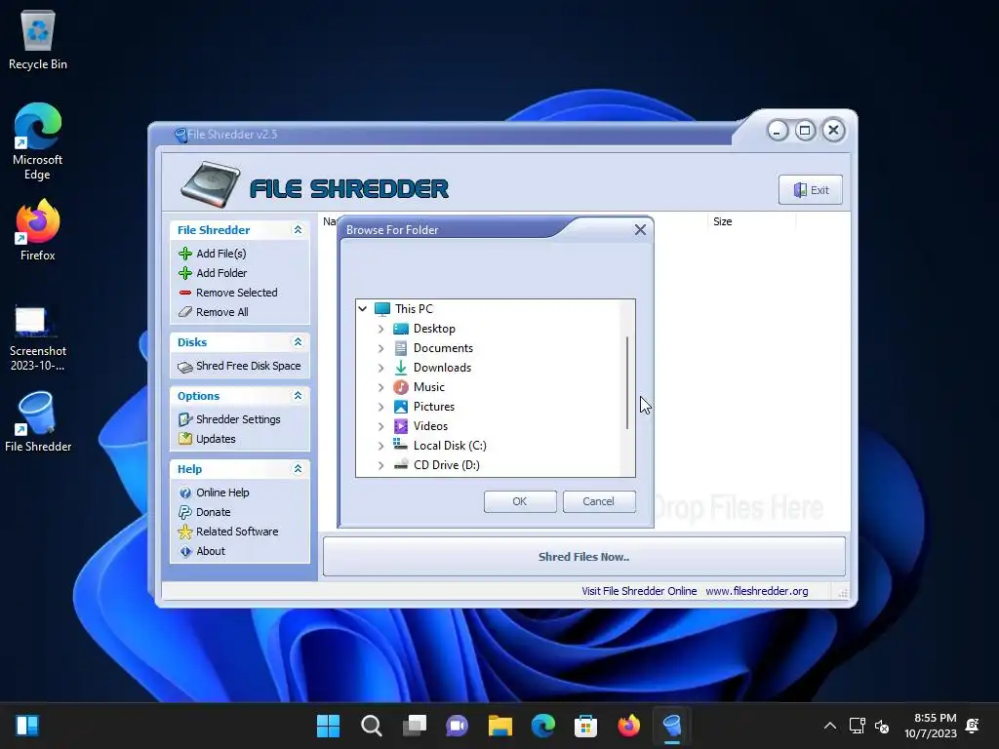Click the About info icon

coord(185,552)
